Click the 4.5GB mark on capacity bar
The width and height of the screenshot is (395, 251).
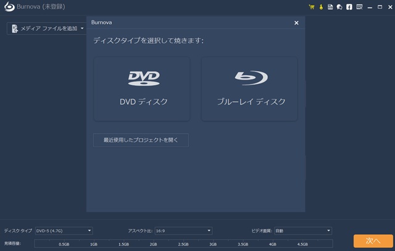coord(302,244)
